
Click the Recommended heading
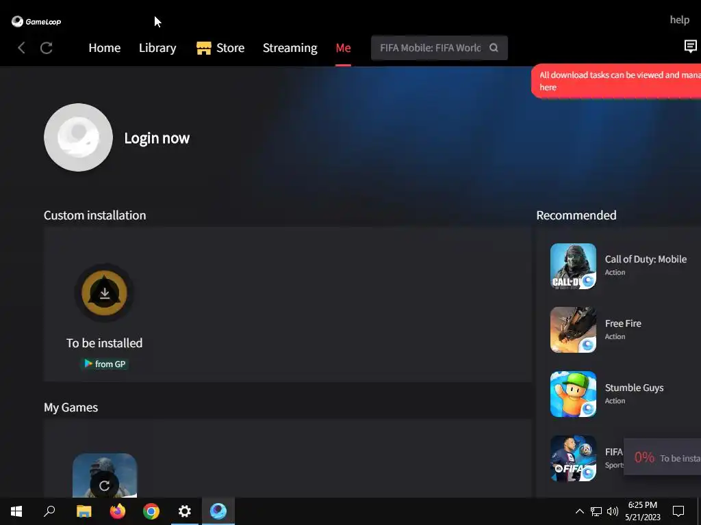click(x=576, y=215)
